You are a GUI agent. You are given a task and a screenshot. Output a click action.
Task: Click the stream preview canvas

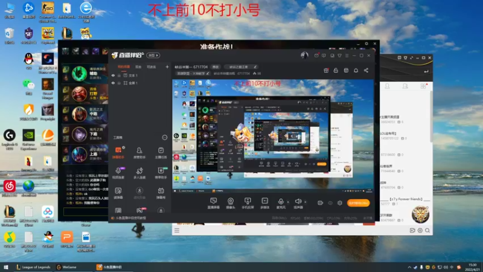click(273, 137)
